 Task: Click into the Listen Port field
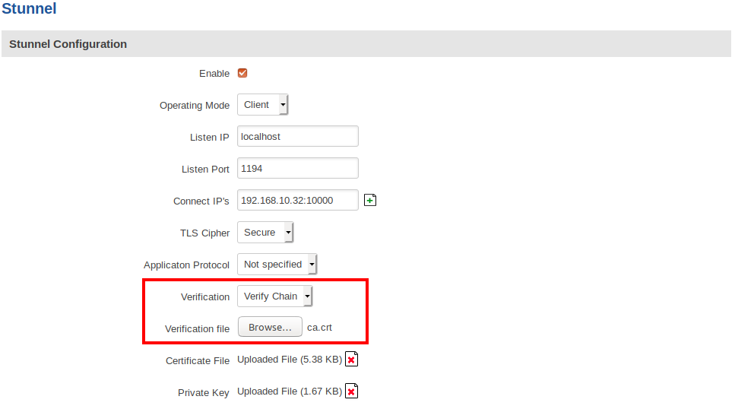click(297, 169)
